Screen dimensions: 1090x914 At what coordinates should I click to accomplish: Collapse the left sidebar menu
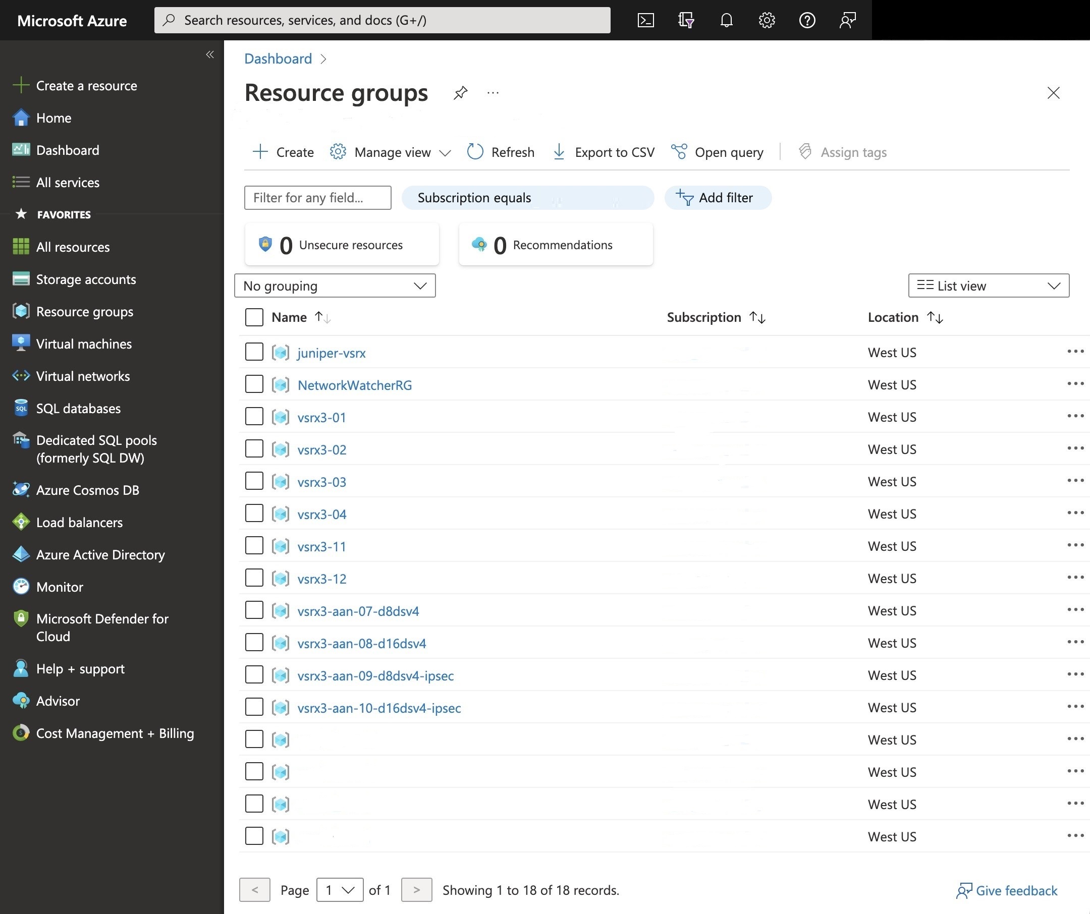210,54
